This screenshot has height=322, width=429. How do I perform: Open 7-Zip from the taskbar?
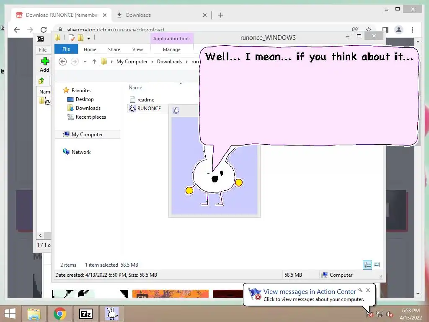(85, 314)
